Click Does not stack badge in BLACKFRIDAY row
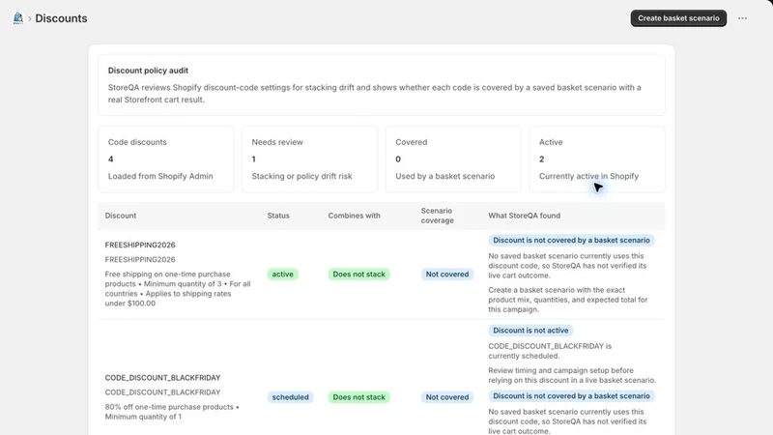773x435 pixels. (x=358, y=397)
